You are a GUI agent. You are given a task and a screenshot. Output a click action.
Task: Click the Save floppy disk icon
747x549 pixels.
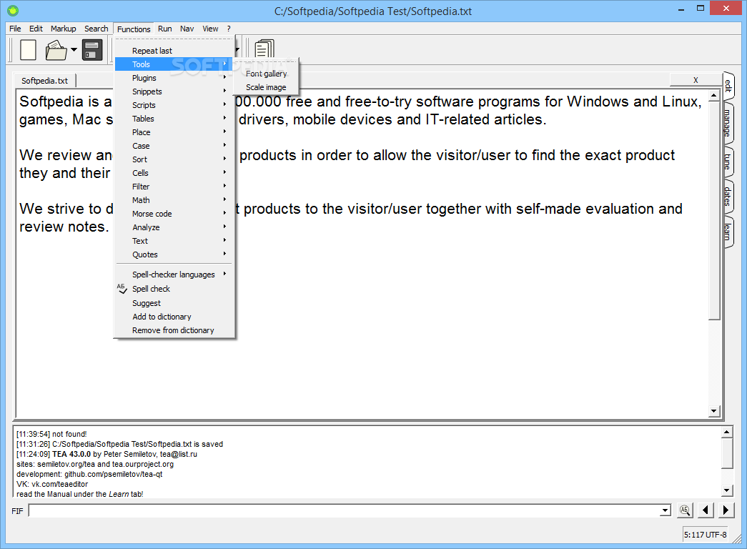(x=92, y=50)
